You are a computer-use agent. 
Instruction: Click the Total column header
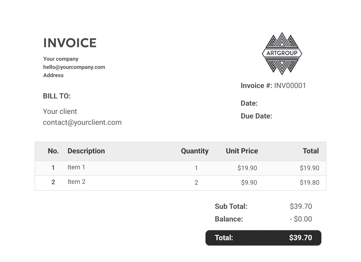click(x=311, y=151)
